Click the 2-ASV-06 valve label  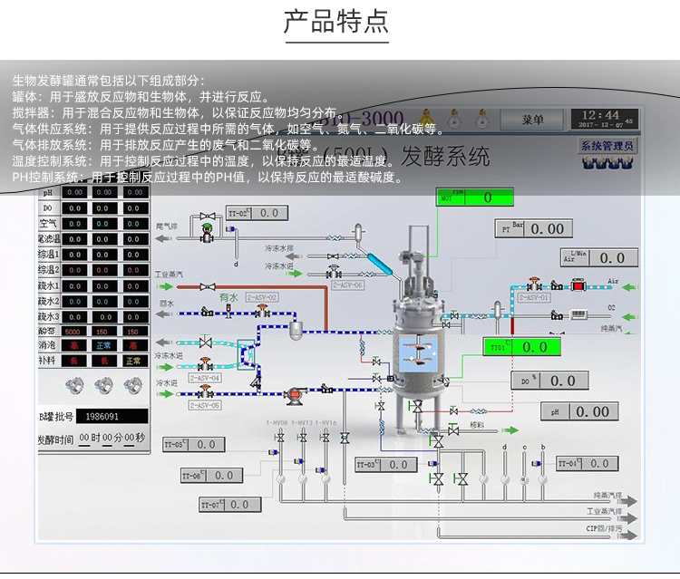tap(348, 285)
